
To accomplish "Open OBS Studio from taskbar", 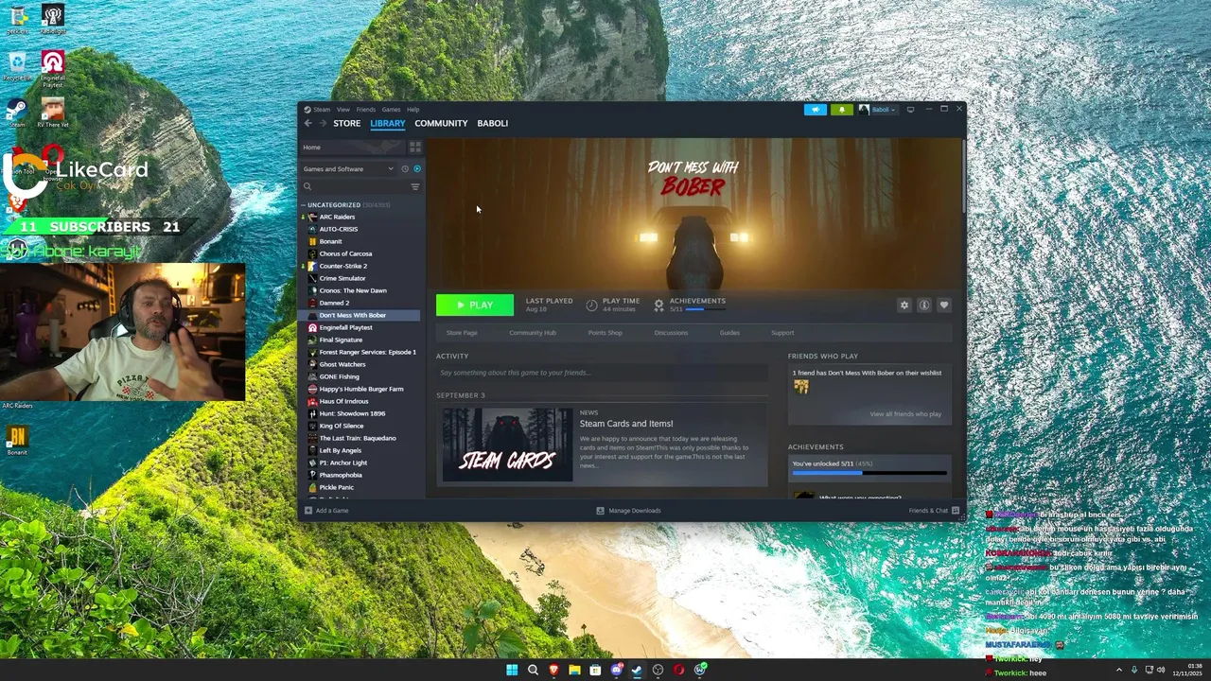I will [x=658, y=670].
